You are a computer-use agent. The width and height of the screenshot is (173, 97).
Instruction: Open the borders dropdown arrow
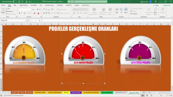pos(31,13)
